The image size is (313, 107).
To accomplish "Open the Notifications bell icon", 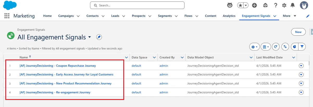I will tap(293, 5).
